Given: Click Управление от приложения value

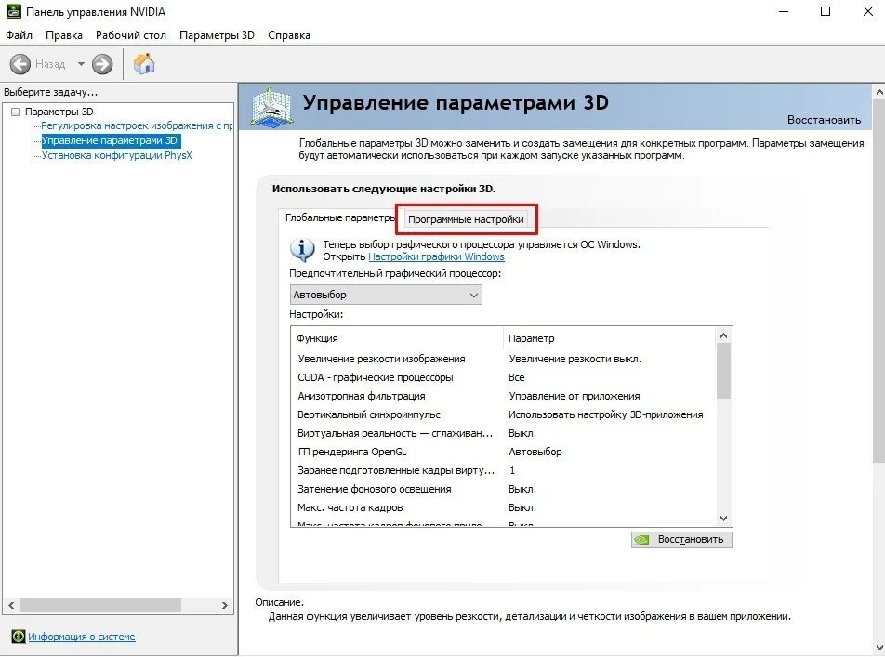Looking at the screenshot, I should [574, 396].
